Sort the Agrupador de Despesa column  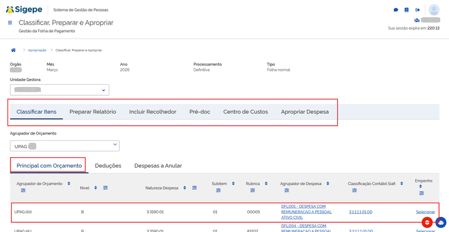[327, 183]
